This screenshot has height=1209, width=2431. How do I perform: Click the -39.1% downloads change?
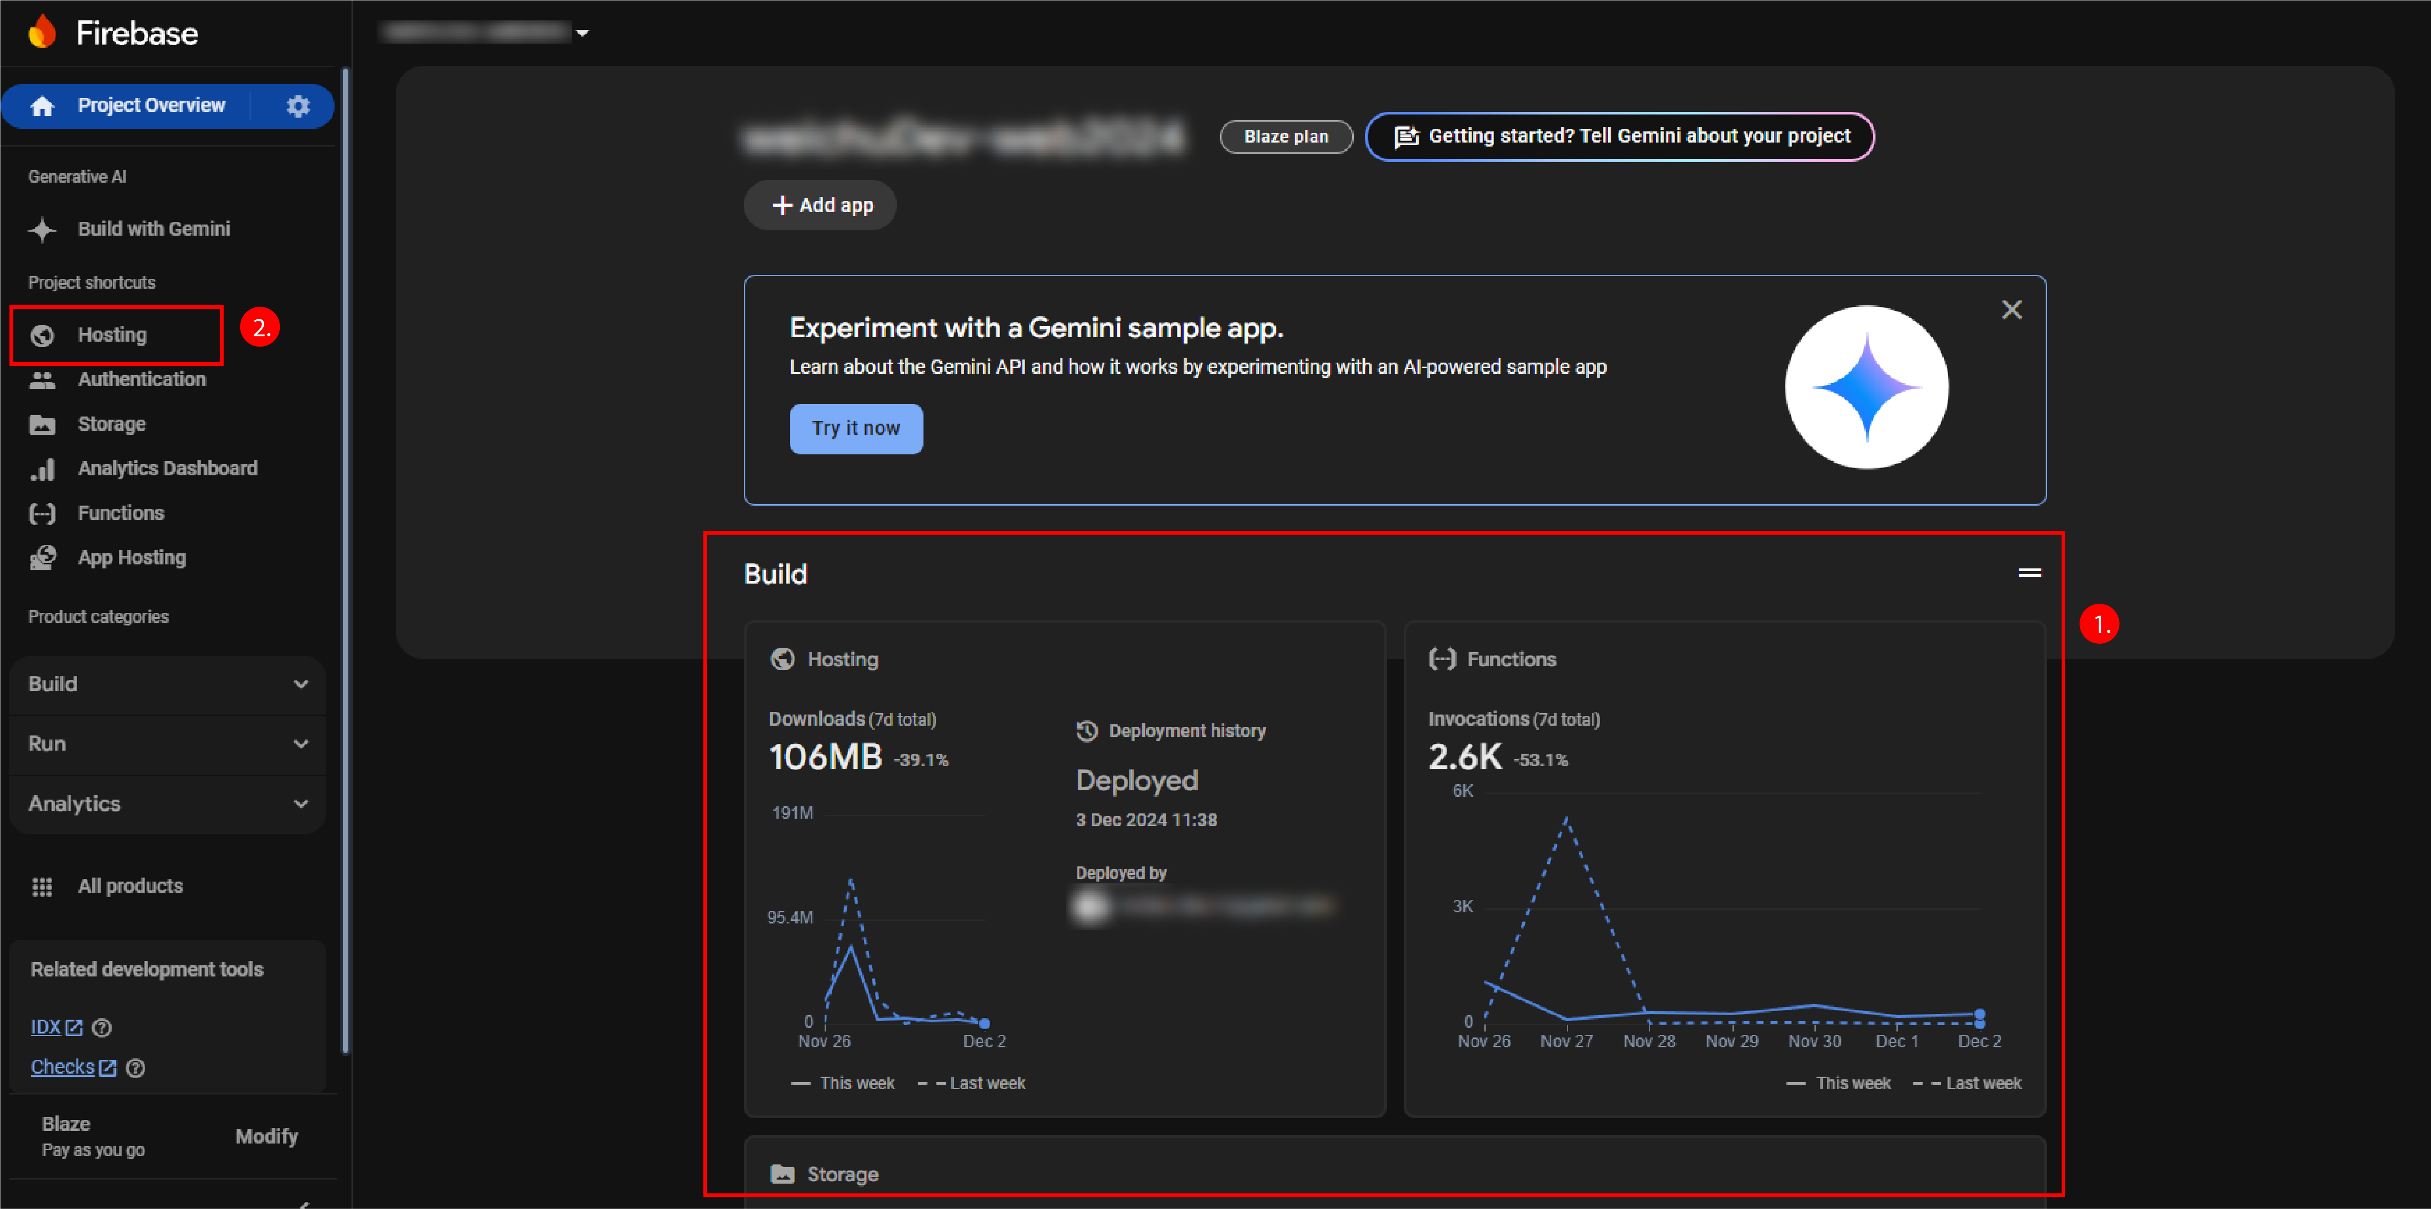921,761
